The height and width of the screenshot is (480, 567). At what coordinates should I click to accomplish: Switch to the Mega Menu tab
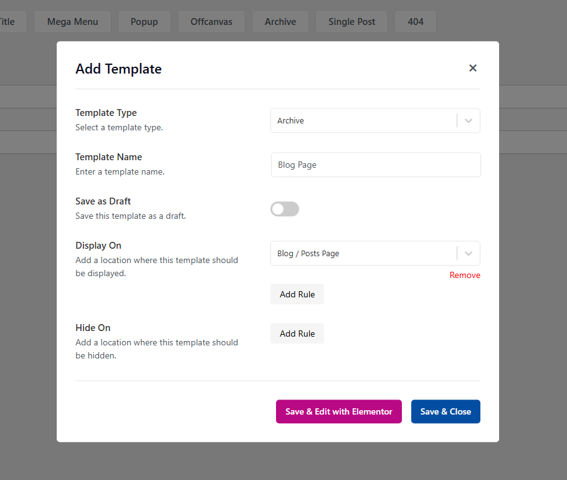[x=73, y=22]
